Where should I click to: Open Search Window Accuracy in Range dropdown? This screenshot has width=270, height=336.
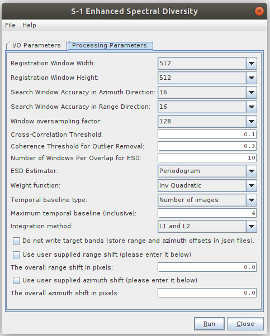click(207, 107)
